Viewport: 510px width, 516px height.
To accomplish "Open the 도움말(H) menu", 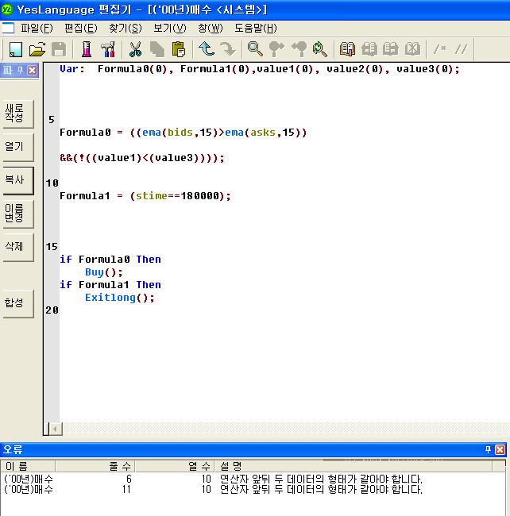I will [x=255, y=28].
